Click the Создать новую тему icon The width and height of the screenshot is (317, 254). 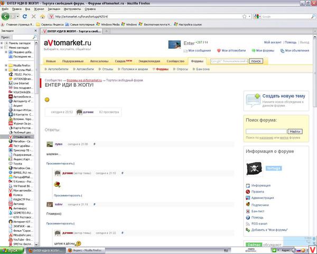point(253,100)
